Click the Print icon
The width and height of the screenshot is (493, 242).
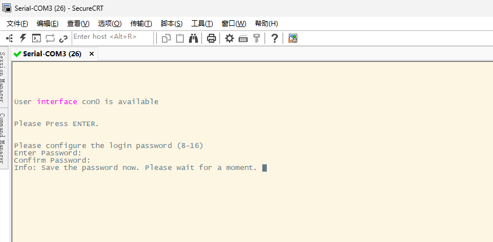(x=212, y=39)
